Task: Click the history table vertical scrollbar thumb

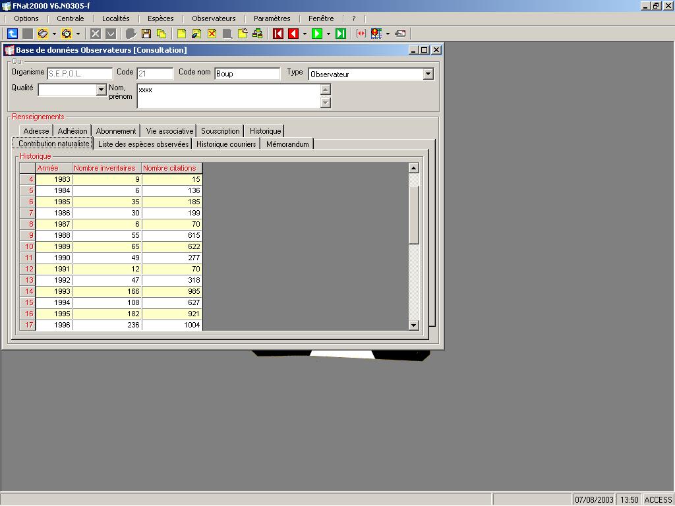Action: 414,215
